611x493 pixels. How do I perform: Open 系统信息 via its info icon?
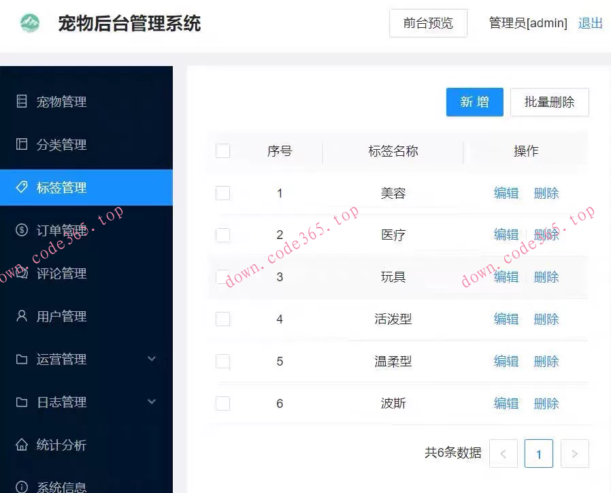point(22,488)
